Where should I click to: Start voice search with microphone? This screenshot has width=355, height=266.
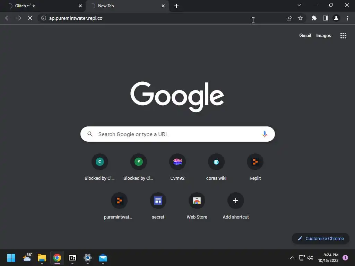(x=265, y=134)
